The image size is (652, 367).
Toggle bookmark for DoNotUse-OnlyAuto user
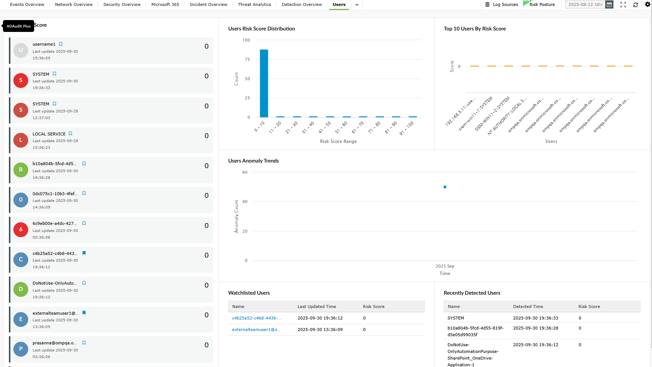(x=84, y=283)
